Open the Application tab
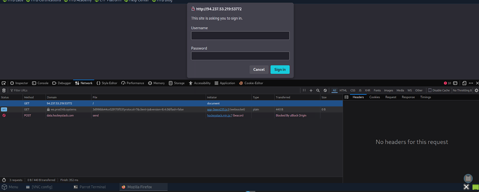Screen dimensions: 479x192 point(225,83)
